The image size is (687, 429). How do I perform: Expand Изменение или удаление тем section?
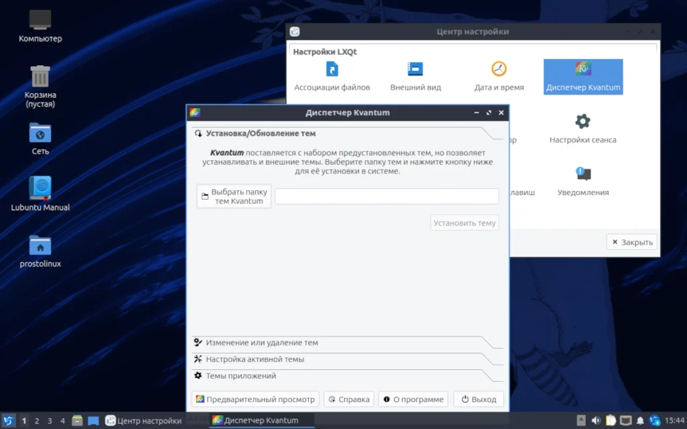pyautogui.click(x=347, y=343)
